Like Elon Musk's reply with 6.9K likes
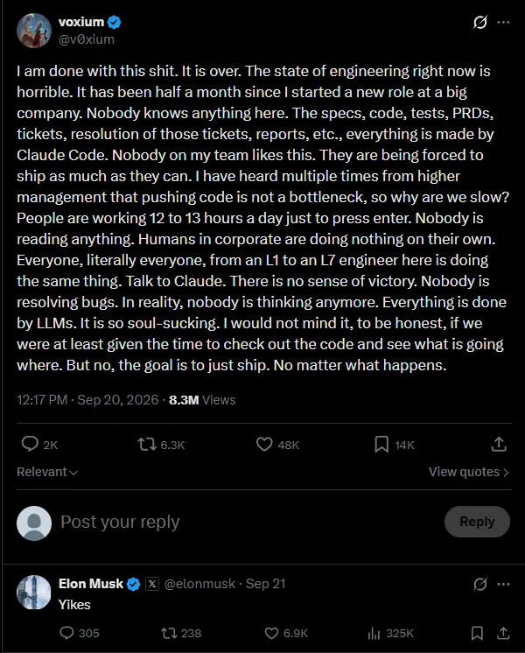Image resolution: width=525 pixels, height=653 pixels. click(271, 634)
